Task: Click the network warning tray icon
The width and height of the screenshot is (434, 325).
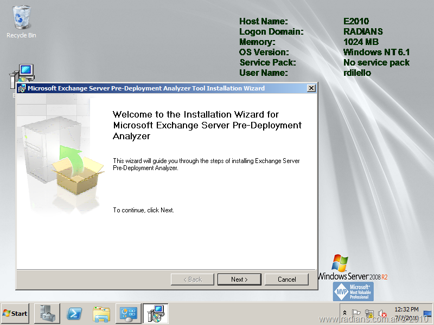Action: click(369, 313)
